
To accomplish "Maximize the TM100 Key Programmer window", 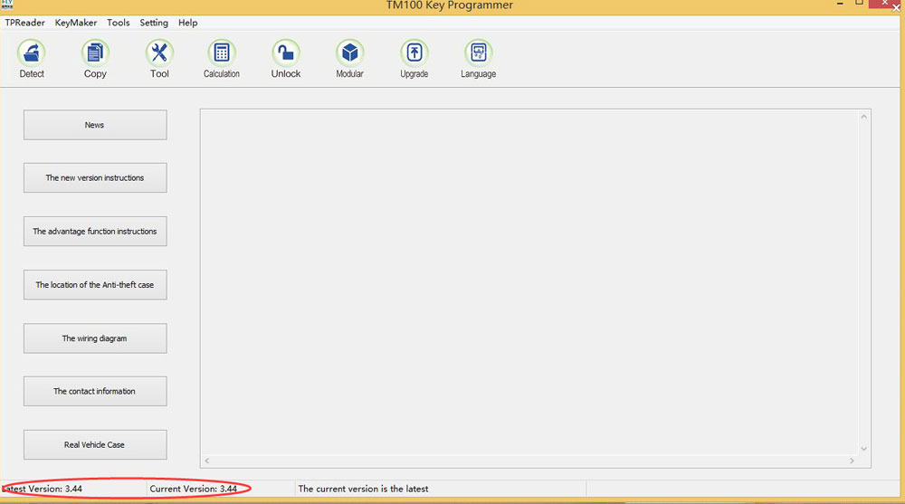I will click(859, 3).
